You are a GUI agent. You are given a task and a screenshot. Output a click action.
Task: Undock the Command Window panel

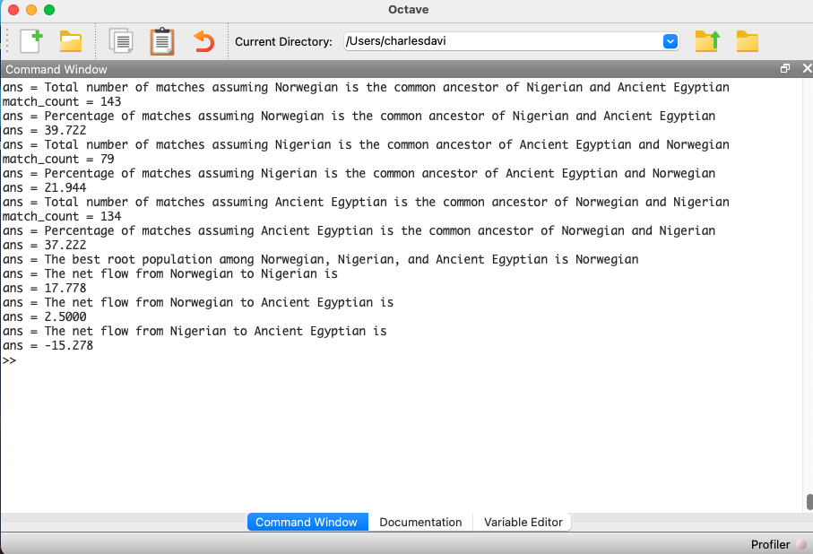pyautogui.click(x=785, y=69)
